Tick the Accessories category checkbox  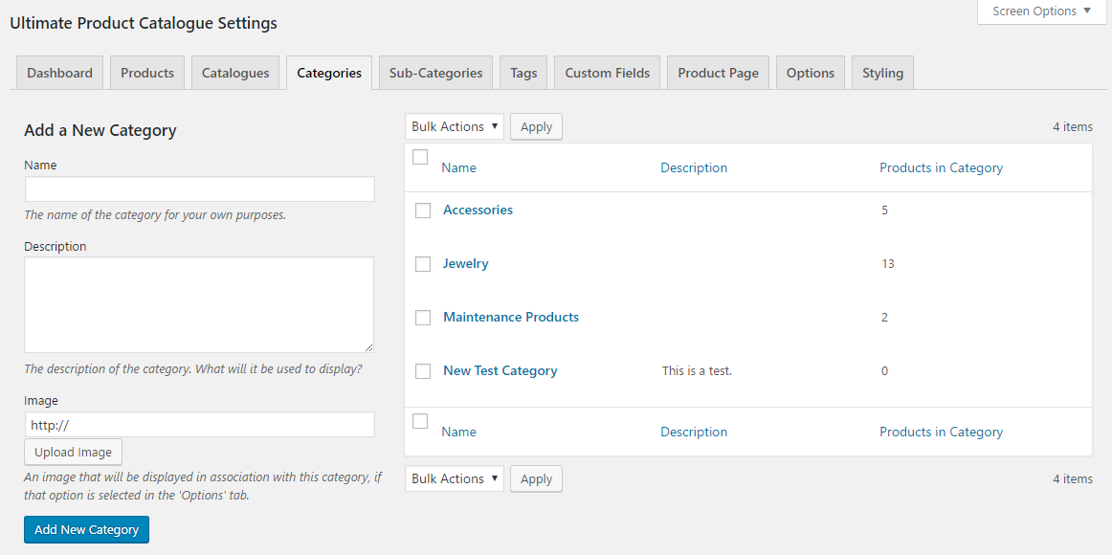(423, 211)
